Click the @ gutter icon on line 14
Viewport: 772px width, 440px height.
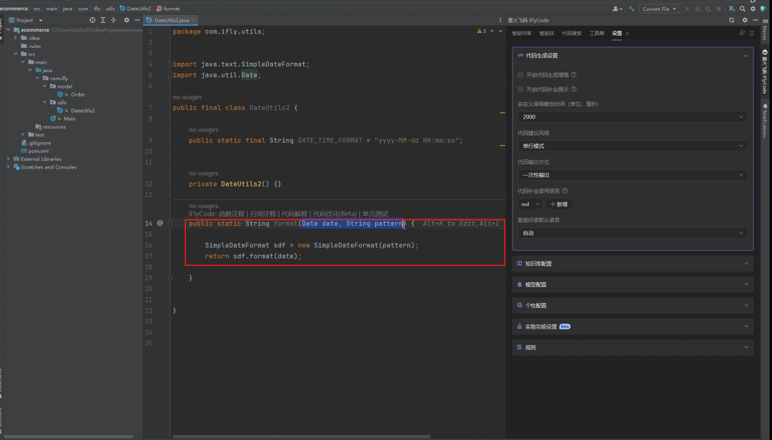tap(160, 224)
